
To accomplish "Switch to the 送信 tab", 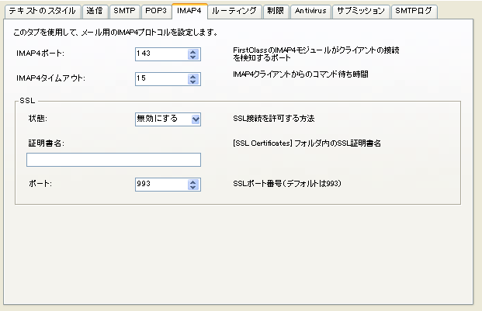I will pyautogui.click(x=94, y=12).
